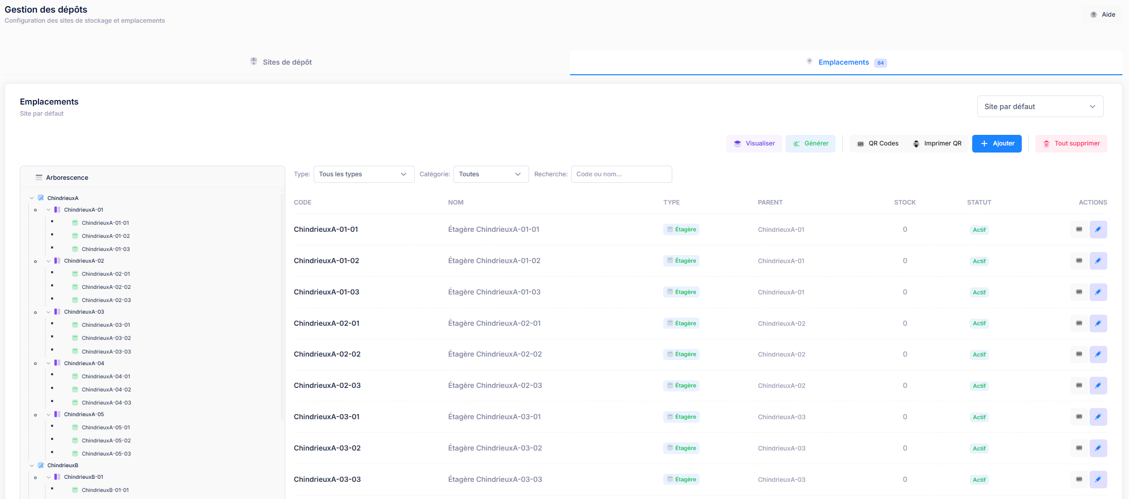Open the Type filter dropdown

[x=363, y=174]
